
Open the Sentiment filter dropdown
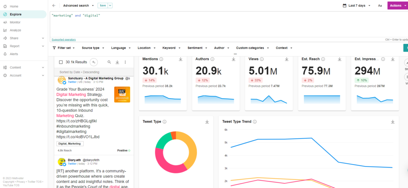tap(197, 48)
